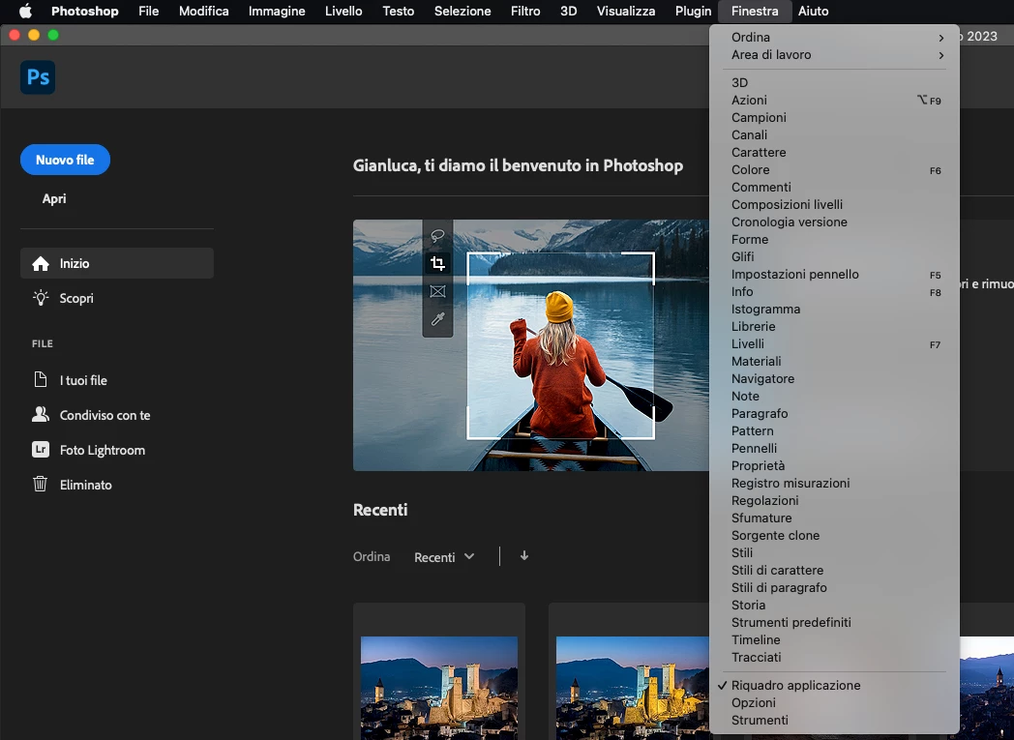Image resolution: width=1014 pixels, height=740 pixels.
Task: Click the Eliminato trash icon
Action: [40, 484]
